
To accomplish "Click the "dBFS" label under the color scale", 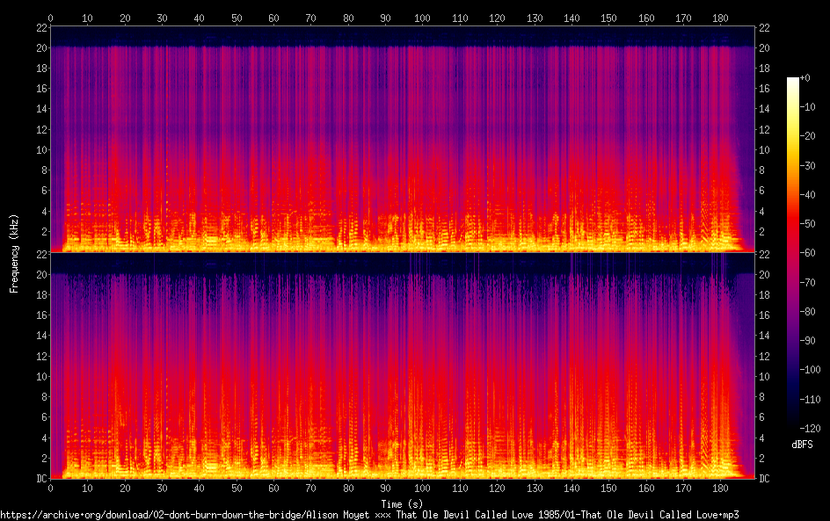I will [801, 445].
